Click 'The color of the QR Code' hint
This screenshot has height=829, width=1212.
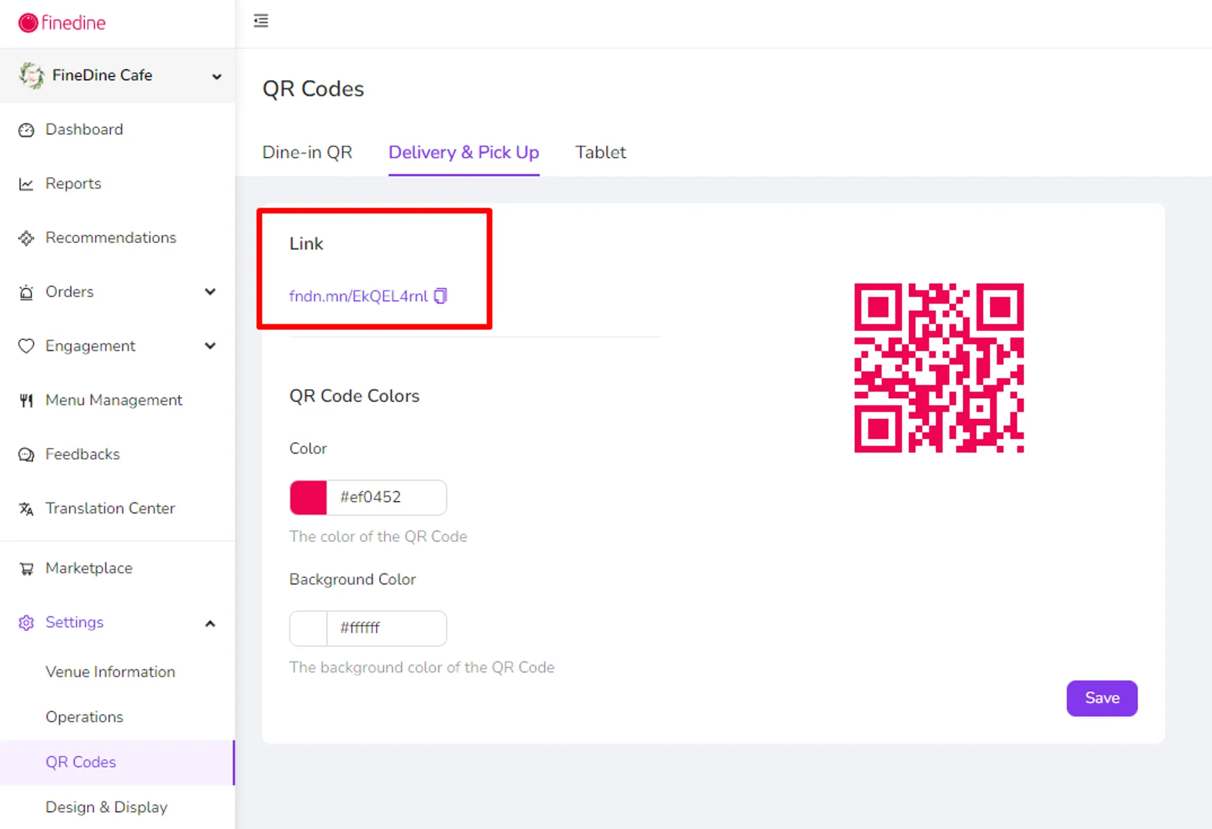coord(378,537)
